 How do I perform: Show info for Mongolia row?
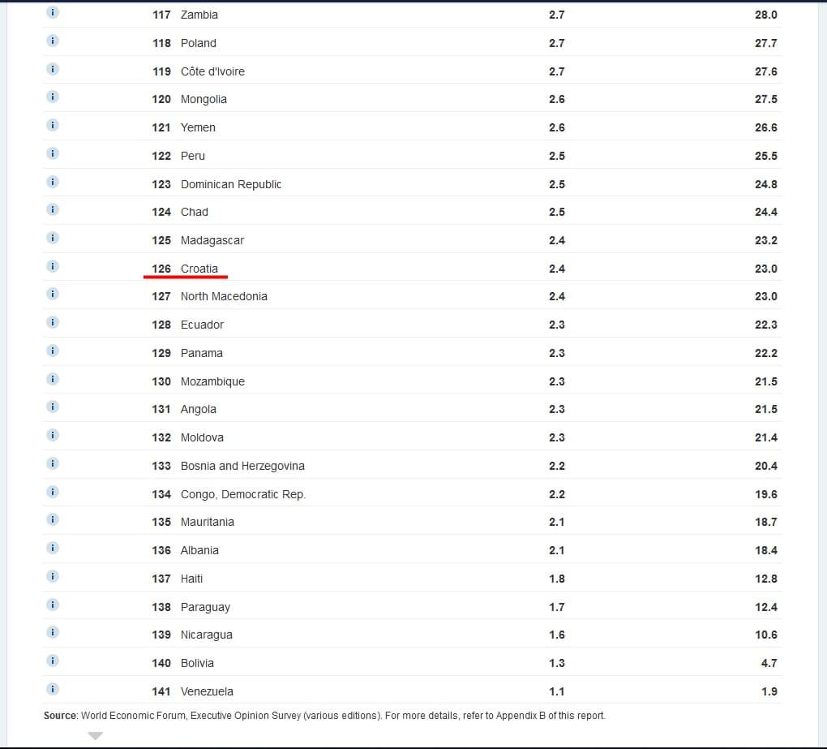point(53,97)
